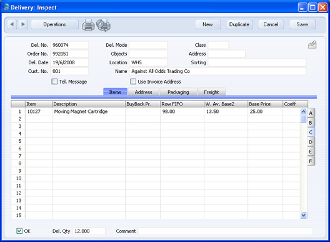Viewport: 330px width, 242px height.
Task: Switch to the Address tab
Action: click(144, 92)
